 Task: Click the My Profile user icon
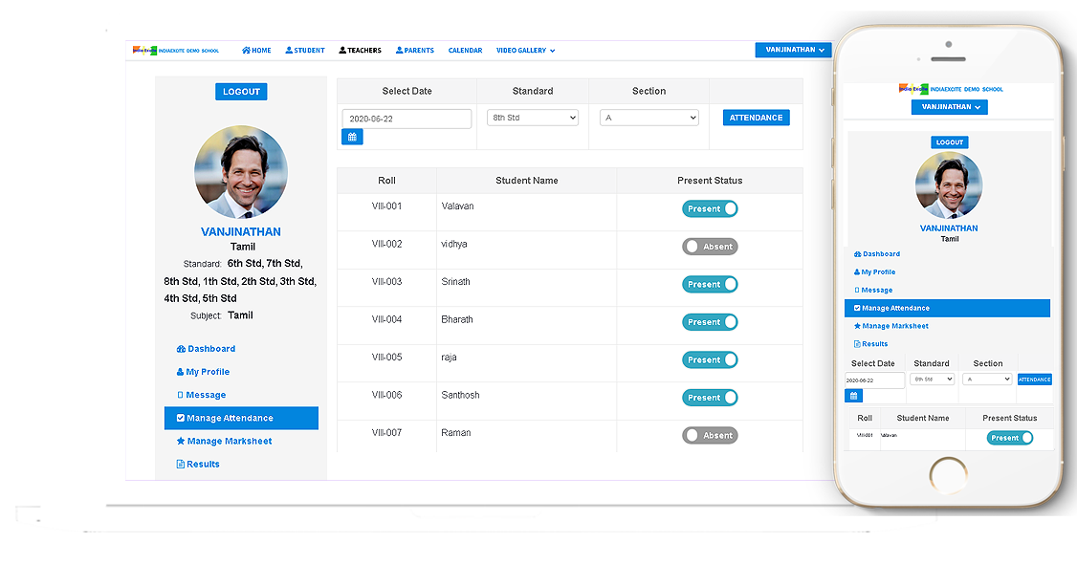coord(181,372)
